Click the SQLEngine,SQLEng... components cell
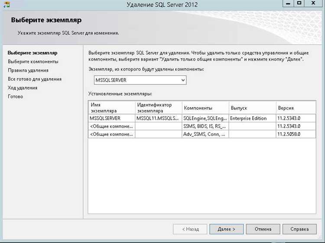 click(x=205, y=118)
